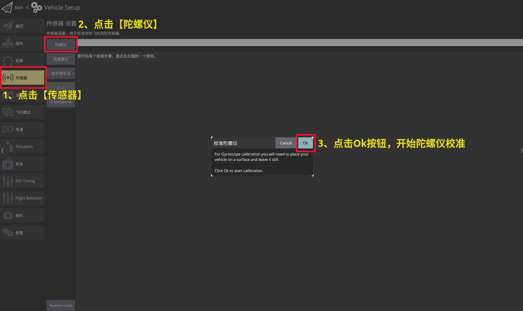Expand the right edge chevron panel
This screenshot has height=311, width=523.
click(x=521, y=150)
